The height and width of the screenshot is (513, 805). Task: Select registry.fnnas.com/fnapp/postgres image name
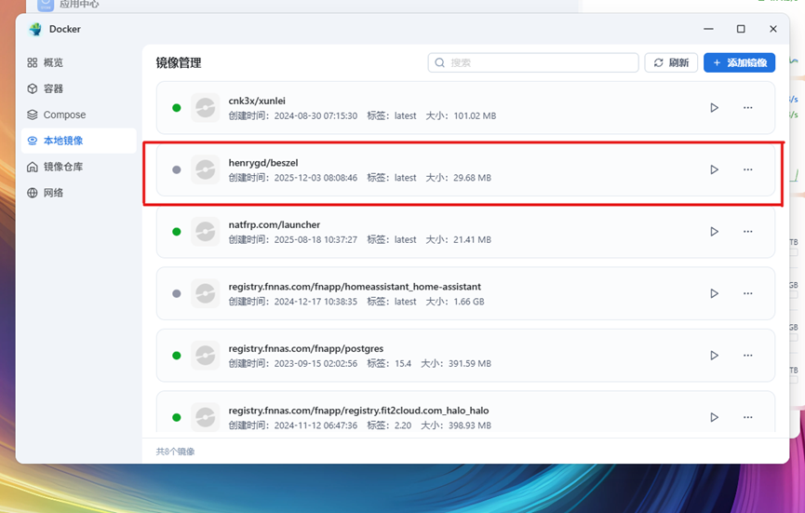pos(306,348)
